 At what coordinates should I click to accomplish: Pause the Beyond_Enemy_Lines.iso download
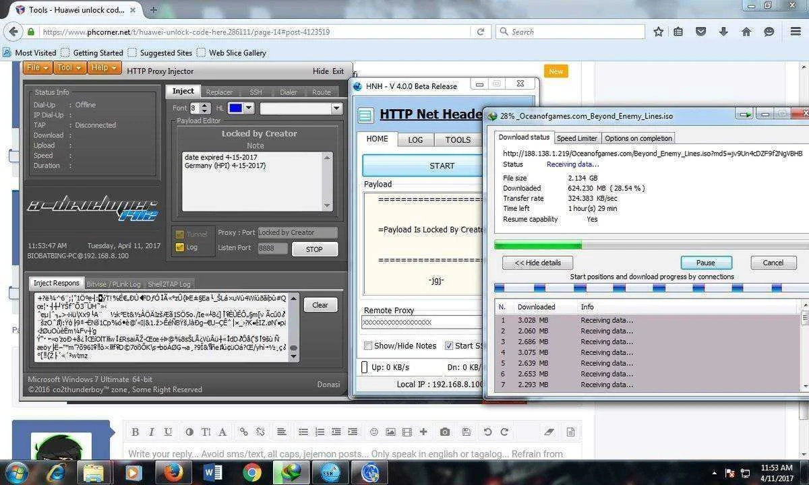click(x=705, y=263)
